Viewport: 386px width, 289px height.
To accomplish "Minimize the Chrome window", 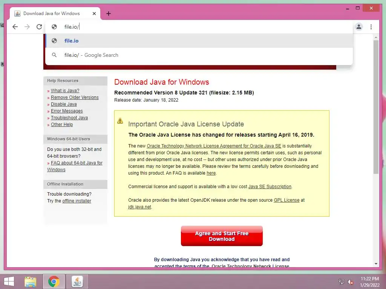I will click(347, 8).
